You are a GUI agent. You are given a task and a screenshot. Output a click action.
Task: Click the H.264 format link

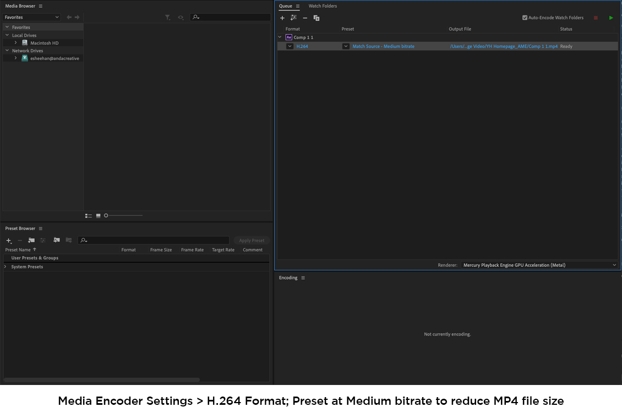tap(302, 46)
